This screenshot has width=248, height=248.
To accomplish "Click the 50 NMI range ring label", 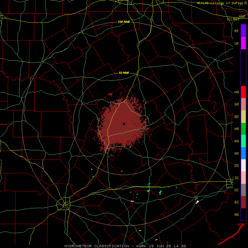I will (x=124, y=73).
